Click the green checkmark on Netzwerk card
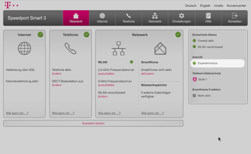Viewport: 251px width, 154px height. pos(178,35)
